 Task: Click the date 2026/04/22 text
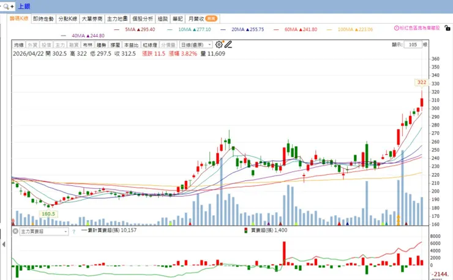[x=28, y=54]
